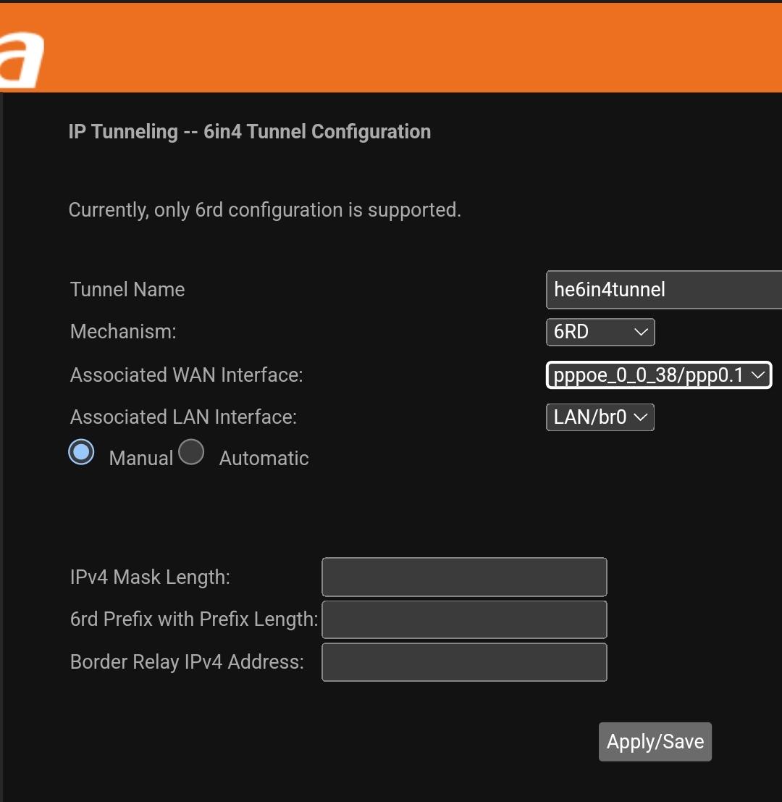Click the 6in4 Tunnel Configuration heading
The height and width of the screenshot is (802, 782).
[249, 132]
